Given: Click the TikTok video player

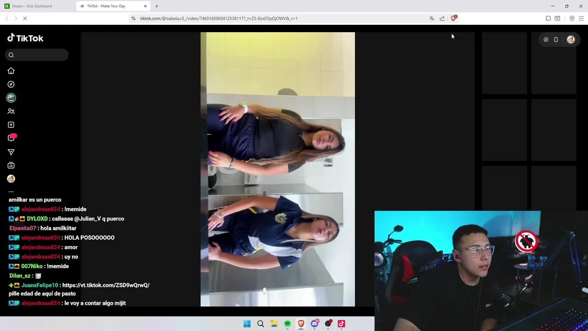Looking at the screenshot, I should click(x=277, y=169).
